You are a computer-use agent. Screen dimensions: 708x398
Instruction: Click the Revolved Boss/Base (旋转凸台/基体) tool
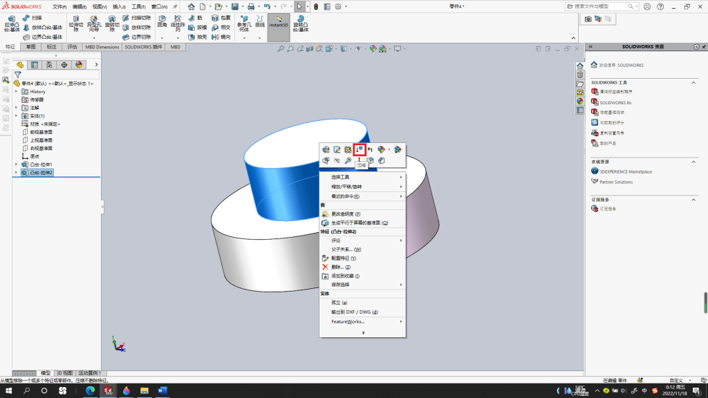[x=300, y=23]
